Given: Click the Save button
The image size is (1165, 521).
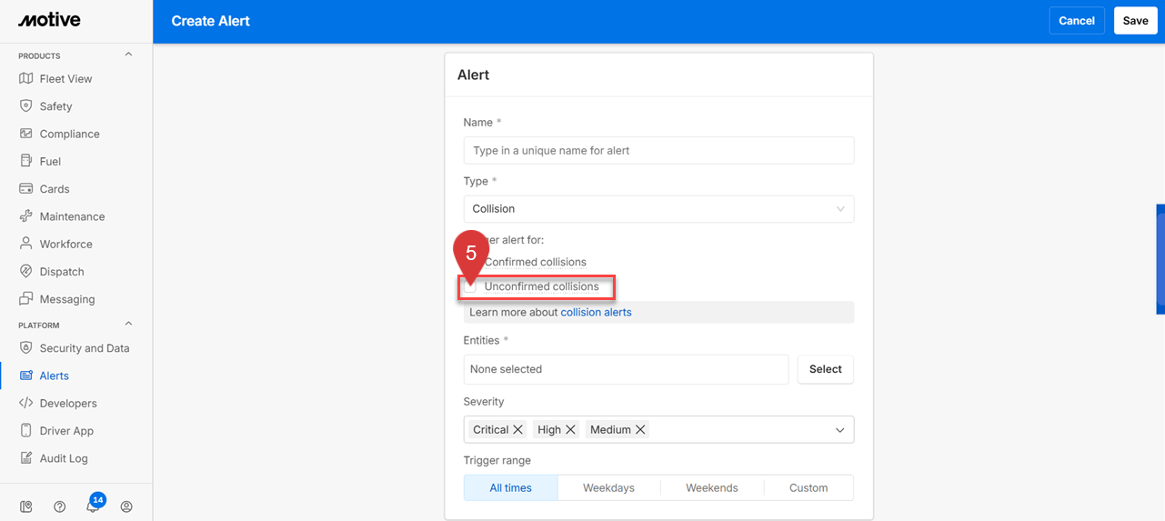Looking at the screenshot, I should pyautogui.click(x=1135, y=21).
